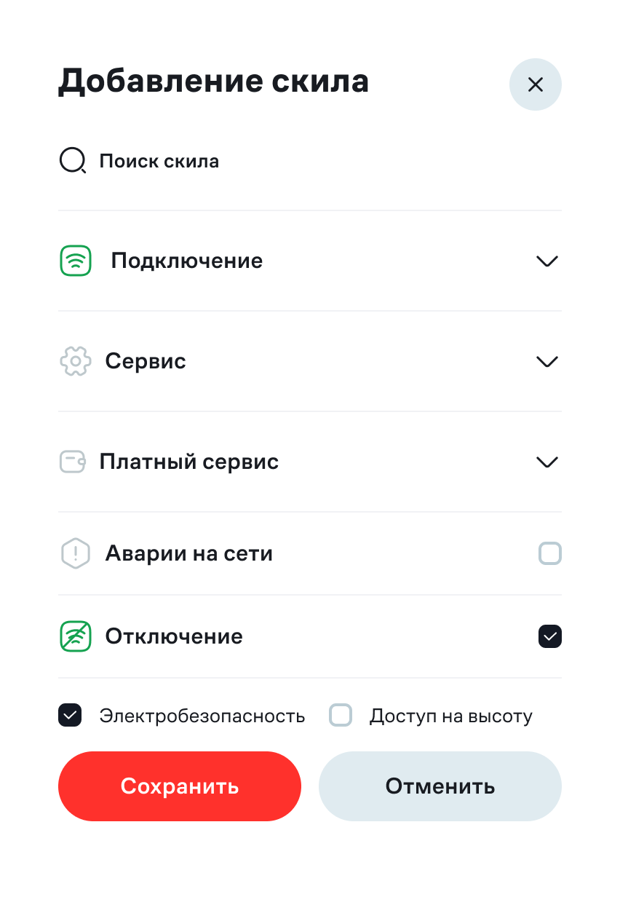This screenshot has height=913, width=620.
Task: Click the crossed Wi-Fi Отключение icon
Action: [75, 636]
